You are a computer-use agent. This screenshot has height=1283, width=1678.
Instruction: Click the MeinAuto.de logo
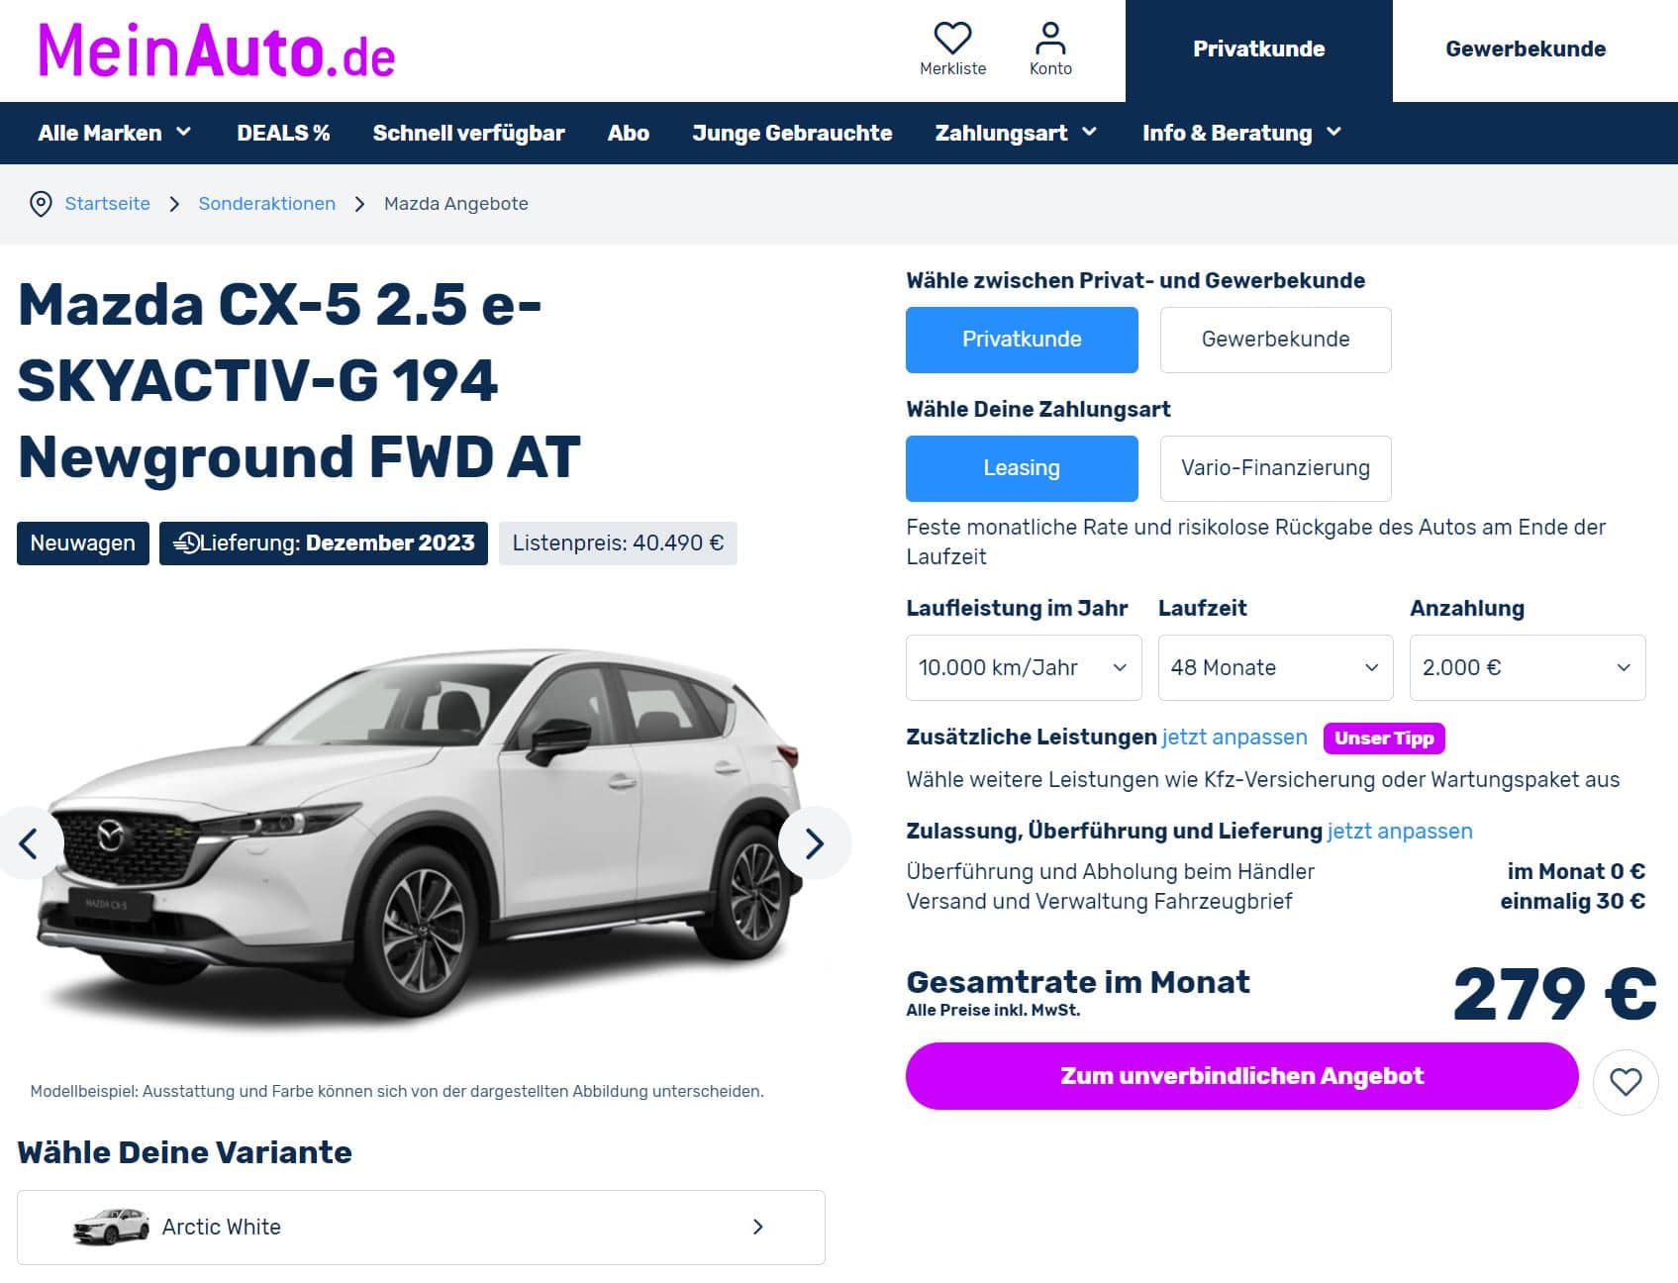[x=217, y=49]
